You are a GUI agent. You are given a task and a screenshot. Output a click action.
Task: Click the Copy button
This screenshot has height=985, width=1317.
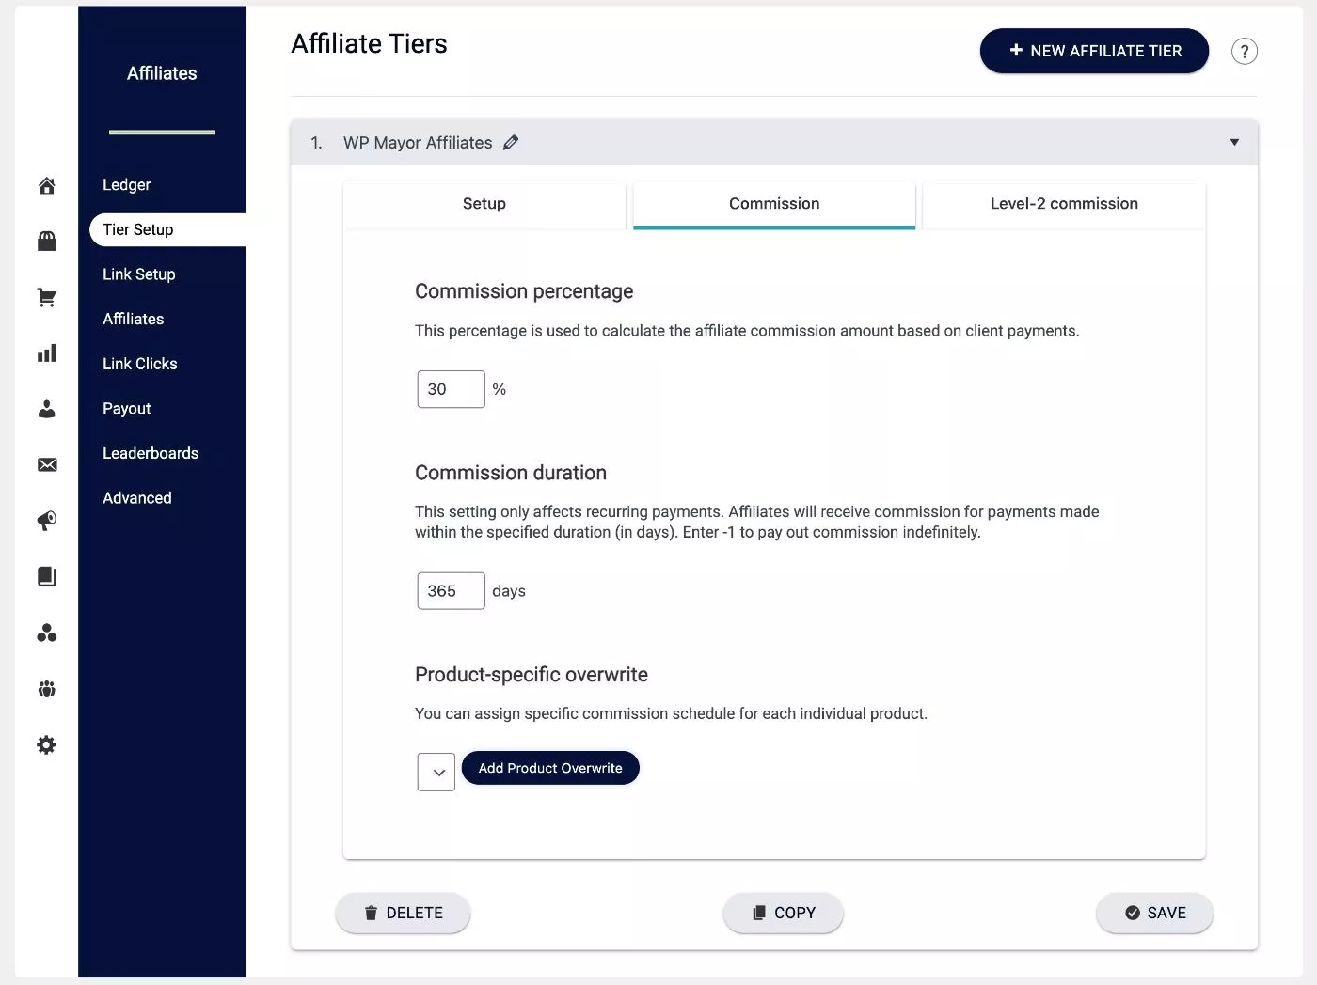click(783, 913)
